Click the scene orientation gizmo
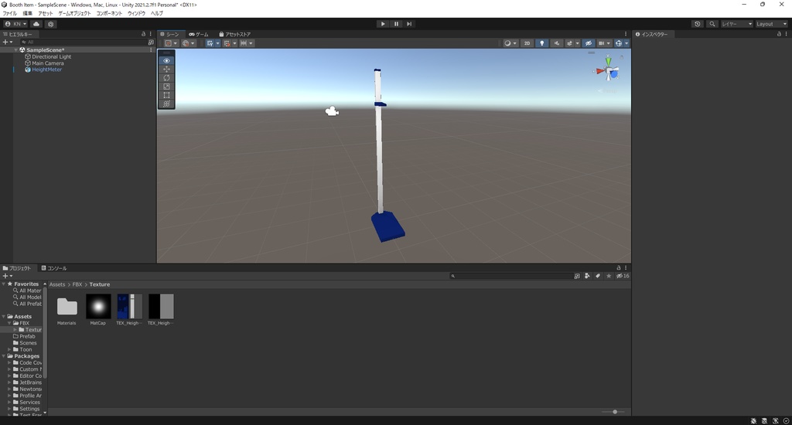 click(608, 71)
